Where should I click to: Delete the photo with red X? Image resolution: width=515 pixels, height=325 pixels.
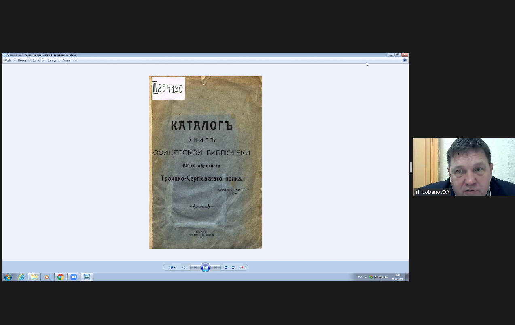click(x=243, y=268)
